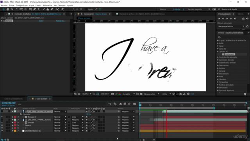This screenshot has height=141, width=250.
Task: Select the Rectangle shape tool
Action: pos(30,9)
